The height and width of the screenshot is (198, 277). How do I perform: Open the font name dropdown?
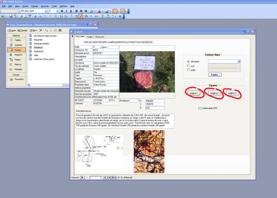click(46, 11)
